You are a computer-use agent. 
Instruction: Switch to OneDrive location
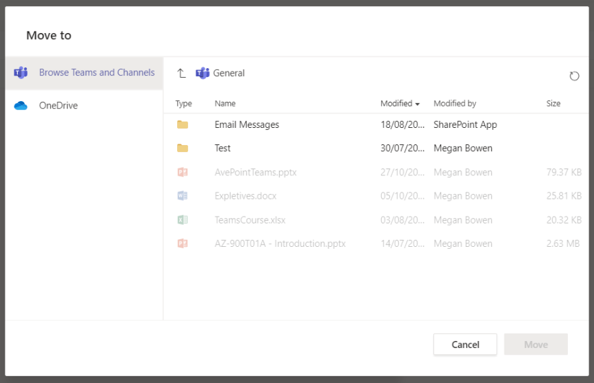click(x=58, y=106)
